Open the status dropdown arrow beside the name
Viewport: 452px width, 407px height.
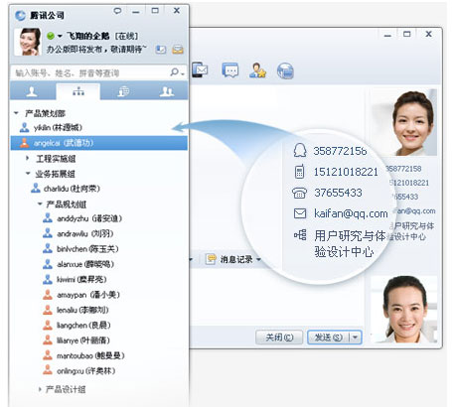tap(60, 36)
